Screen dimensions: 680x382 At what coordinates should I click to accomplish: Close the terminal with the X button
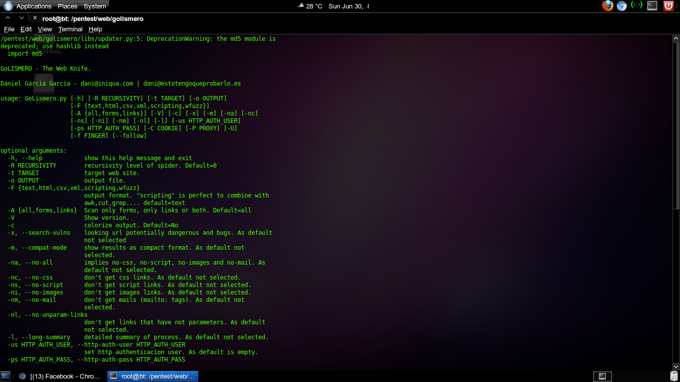click(35, 18)
